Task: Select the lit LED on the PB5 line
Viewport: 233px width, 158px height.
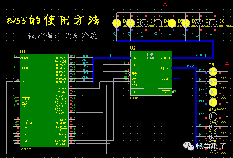Action: click(213, 92)
